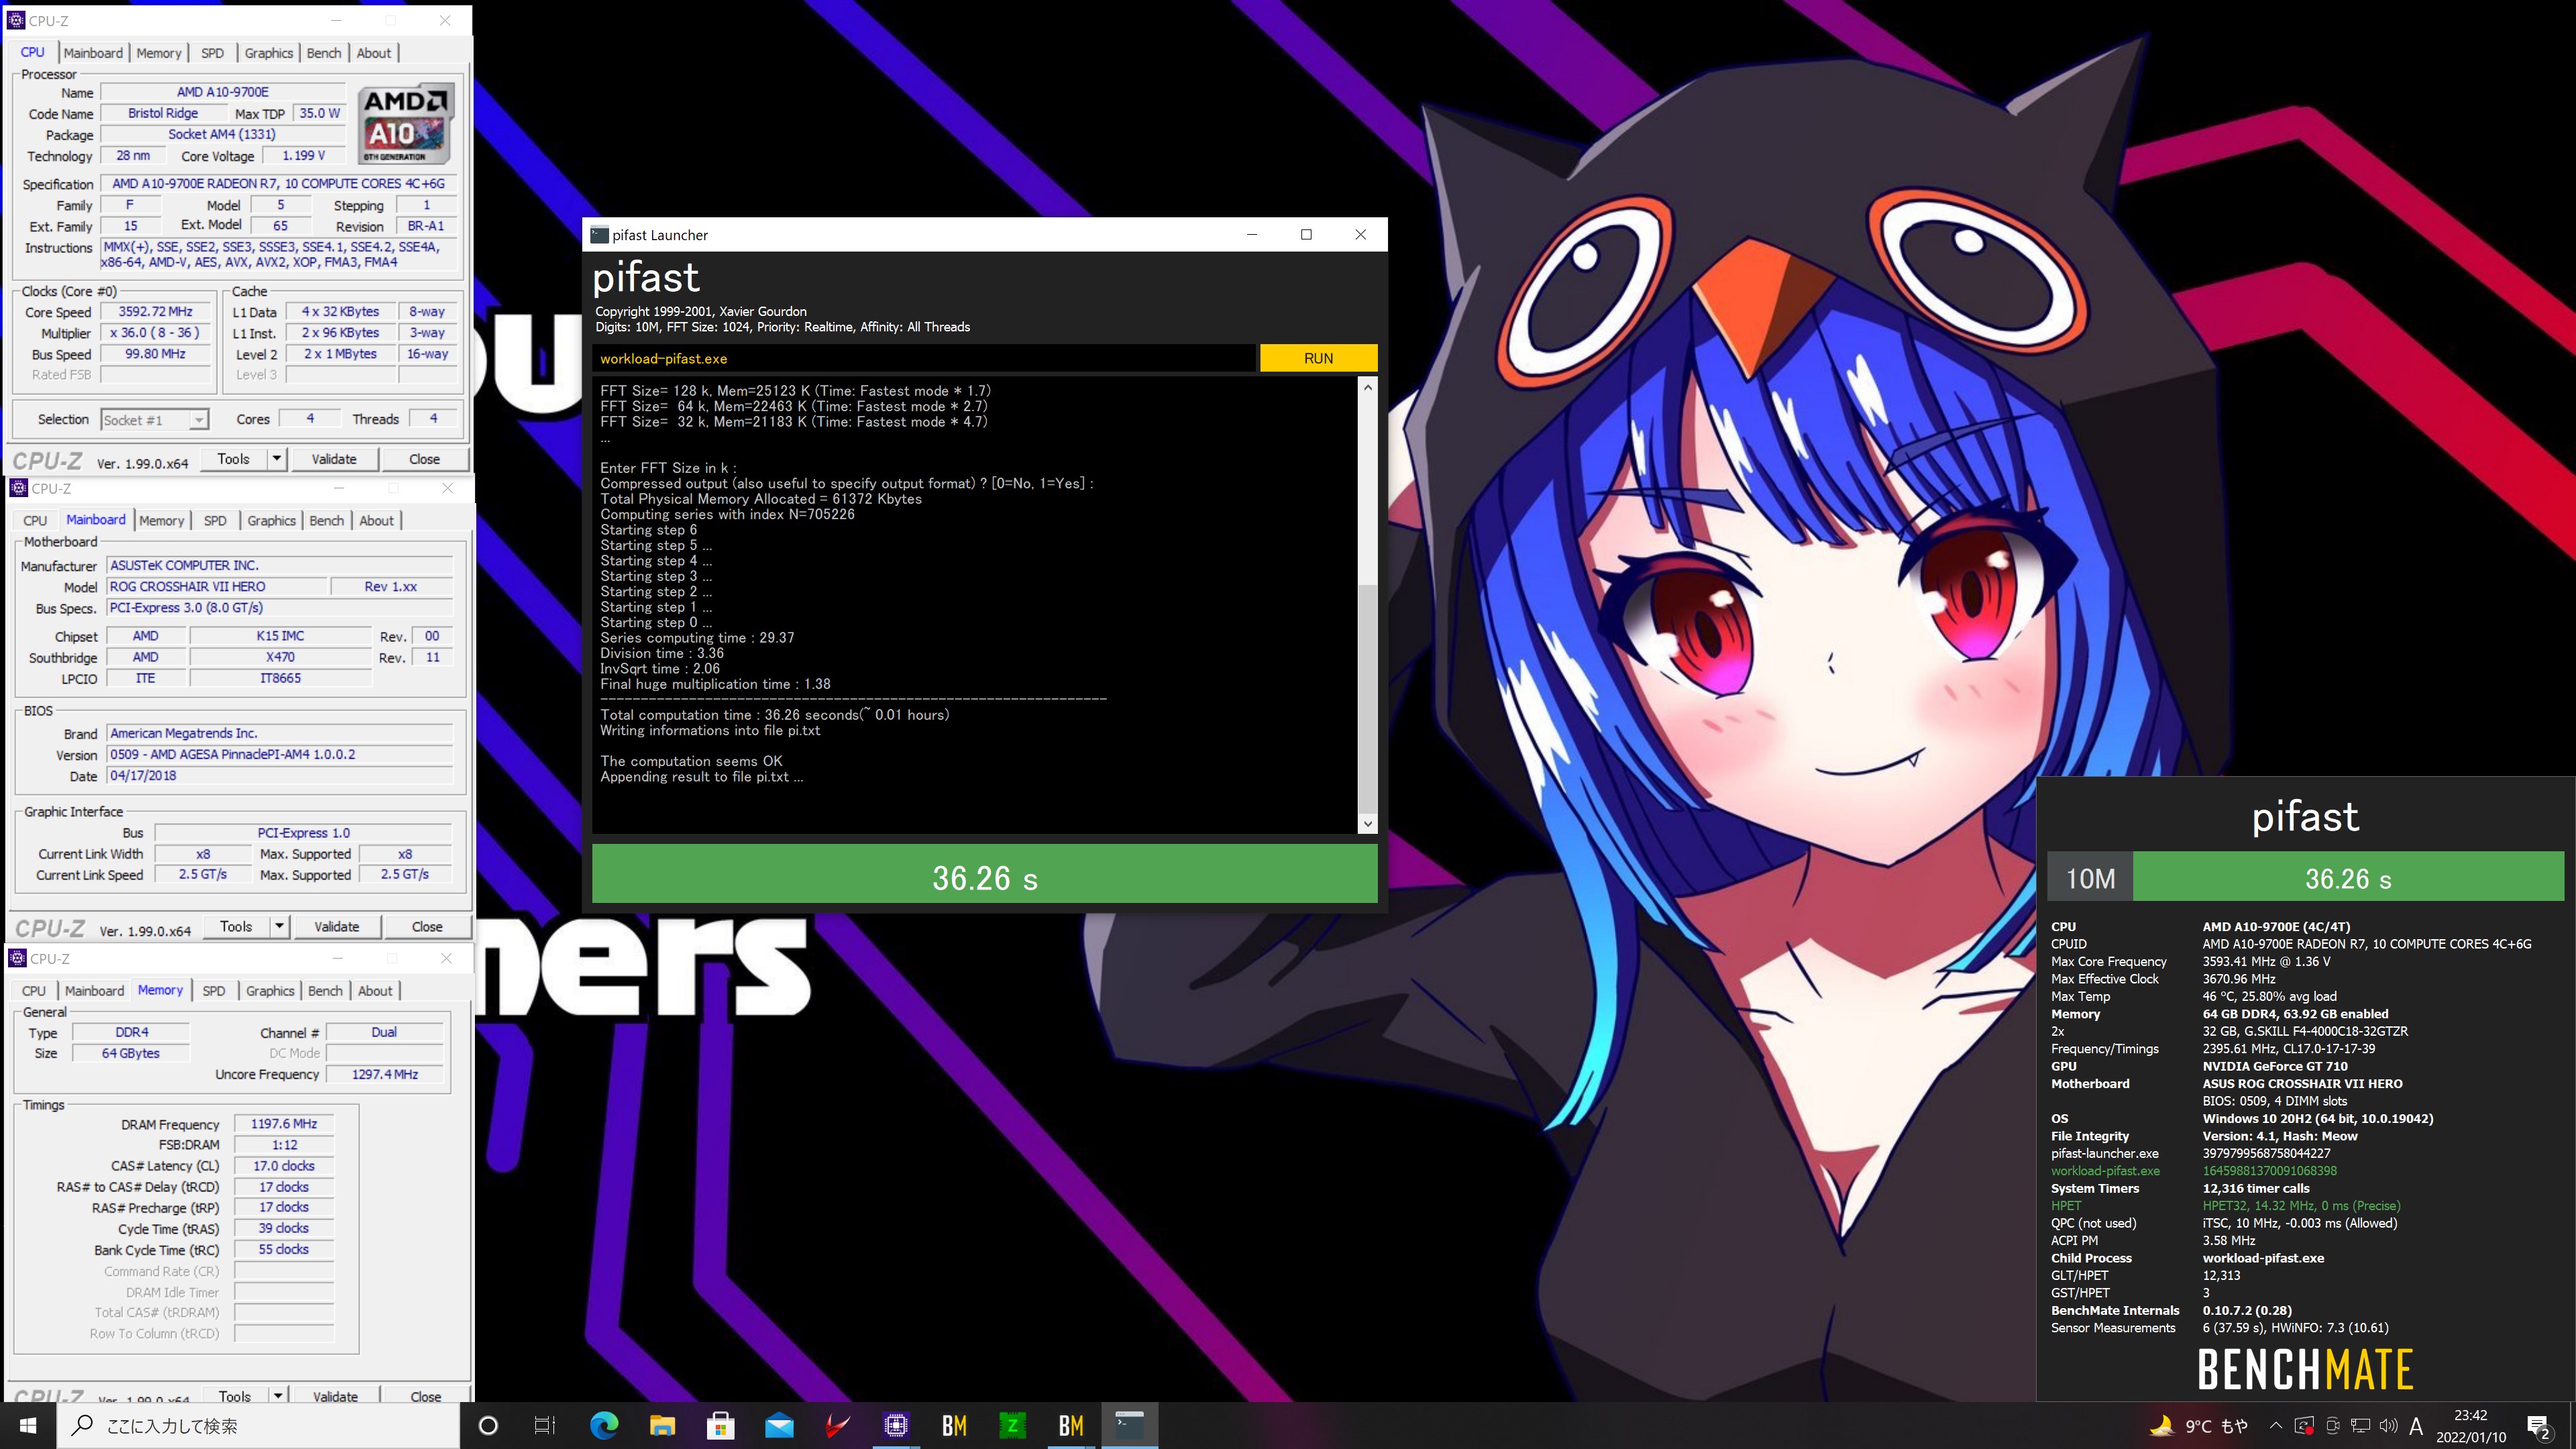Click the BIOS Date value '04/17/2018'

(279, 776)
